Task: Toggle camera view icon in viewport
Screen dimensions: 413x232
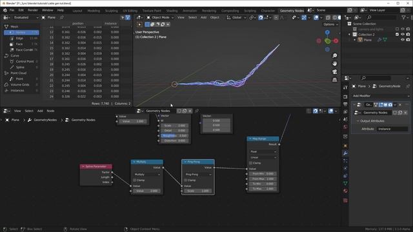Action: (x=334, y=72)
